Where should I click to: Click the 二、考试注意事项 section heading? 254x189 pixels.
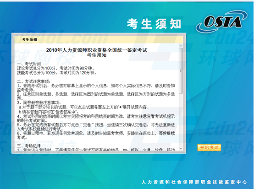coord(33,81)
